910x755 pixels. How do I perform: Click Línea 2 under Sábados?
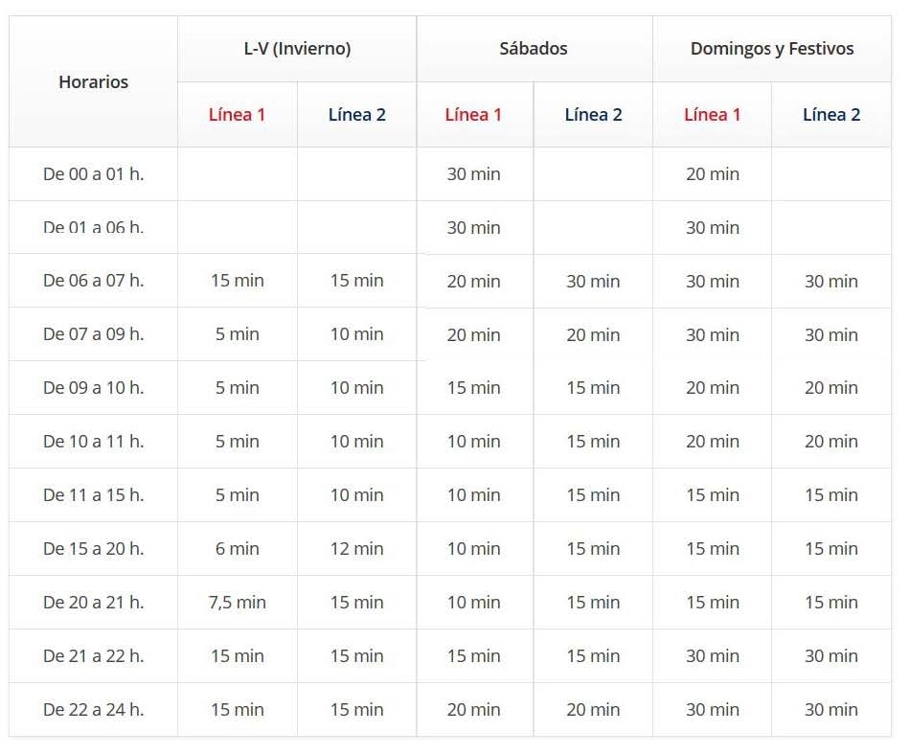593,115
